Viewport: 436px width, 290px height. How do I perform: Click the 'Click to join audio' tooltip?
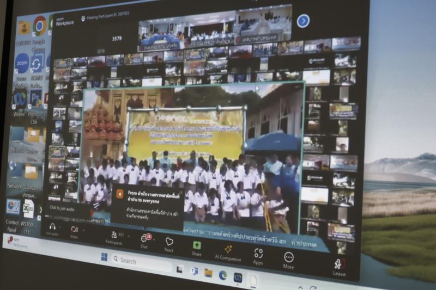tap(62, 208)
